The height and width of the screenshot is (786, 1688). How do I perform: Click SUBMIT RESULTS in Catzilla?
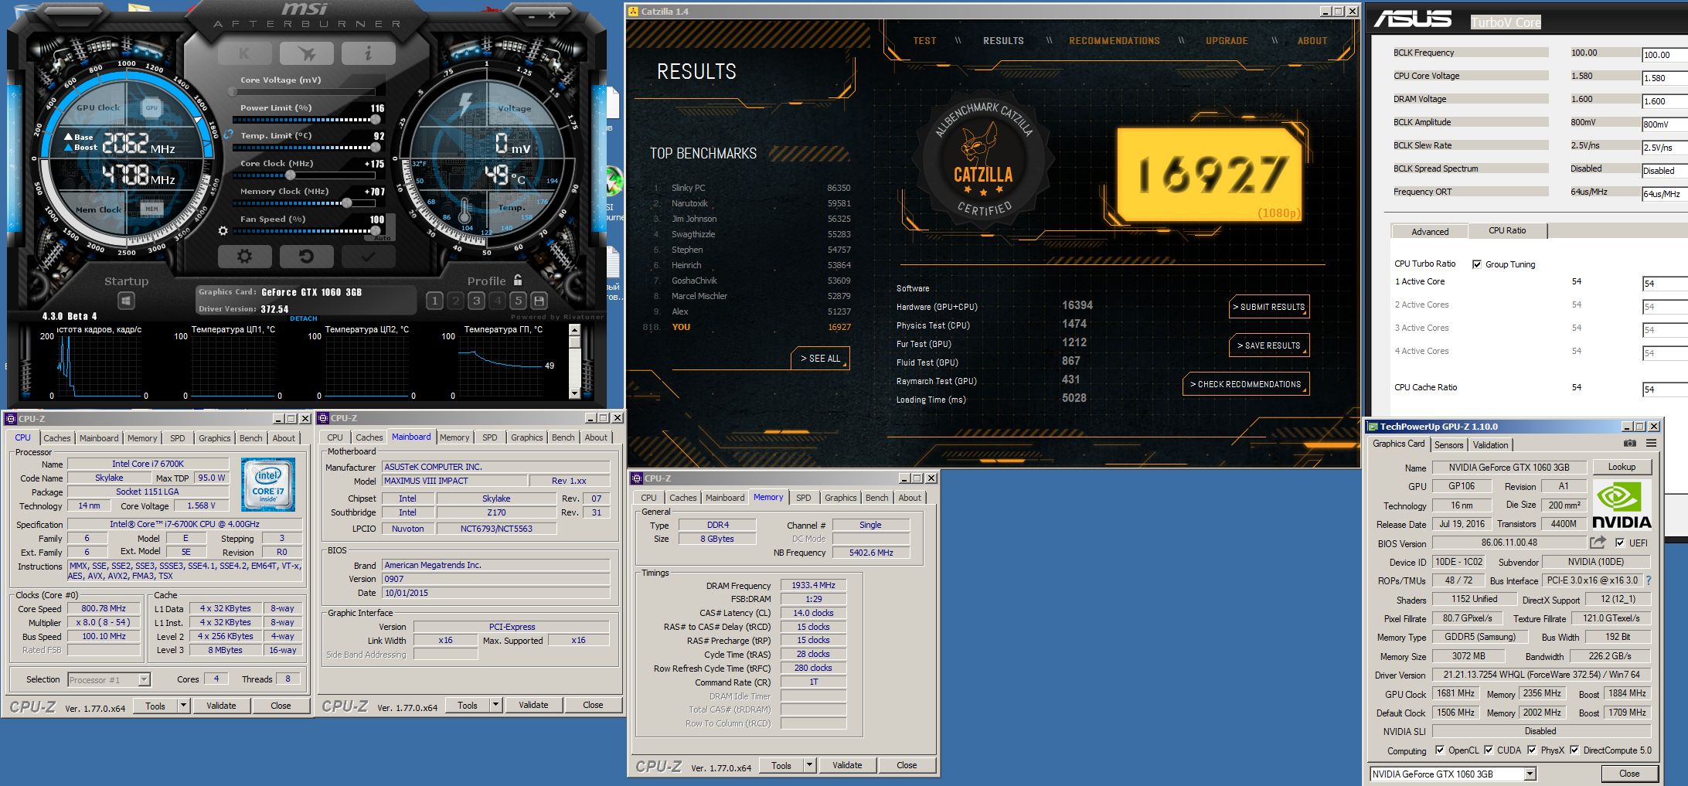(1268, 307)
